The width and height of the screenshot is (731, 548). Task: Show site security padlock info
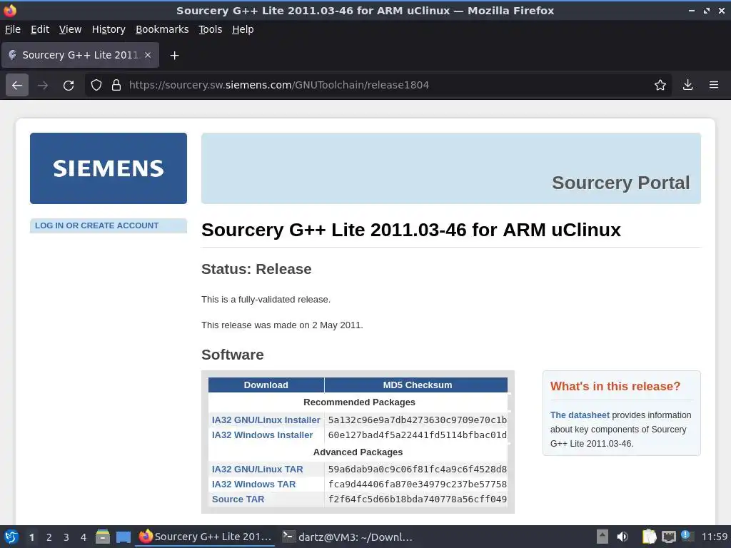(116, 86)
